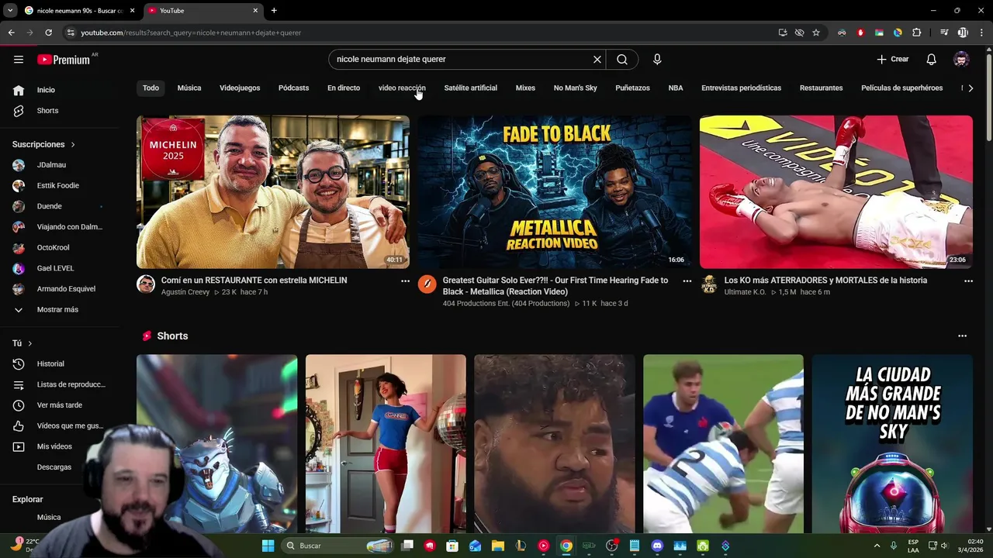Play the MICHELIN 2025 video thumbnail
This screenshot has height=558, width=993.
coord(273,192)
